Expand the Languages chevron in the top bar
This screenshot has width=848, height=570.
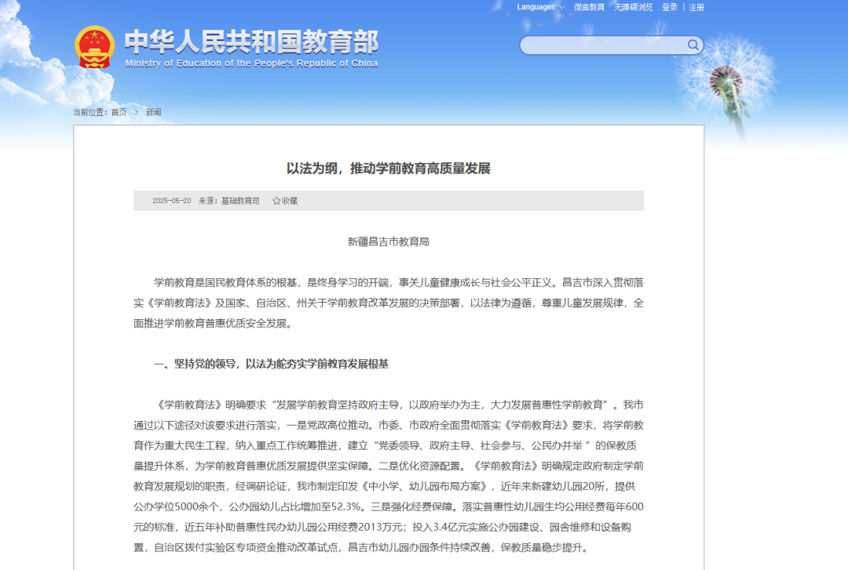[x=562, y=6]
